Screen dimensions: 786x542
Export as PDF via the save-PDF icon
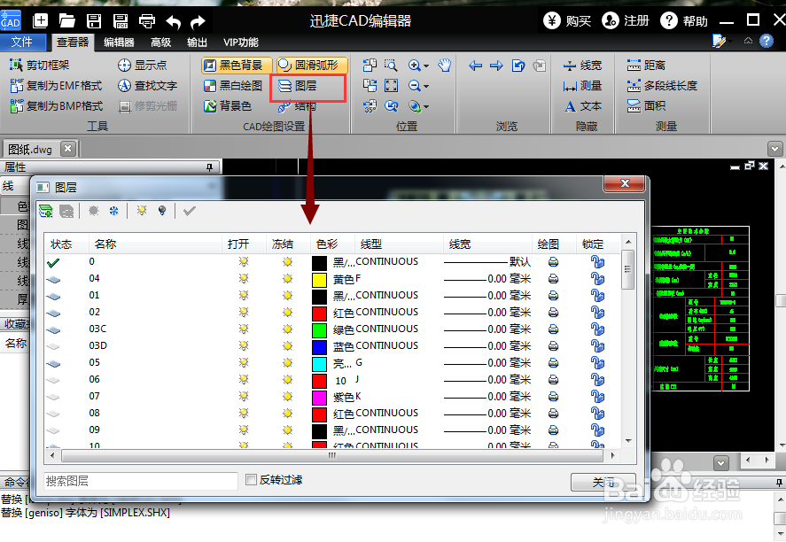point(121,20)
